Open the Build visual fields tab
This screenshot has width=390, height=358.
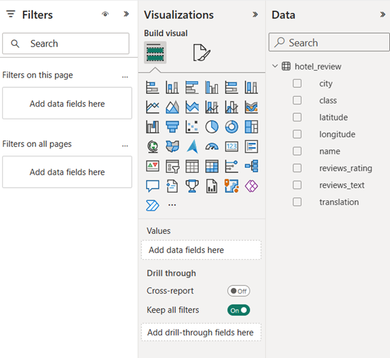155,53
